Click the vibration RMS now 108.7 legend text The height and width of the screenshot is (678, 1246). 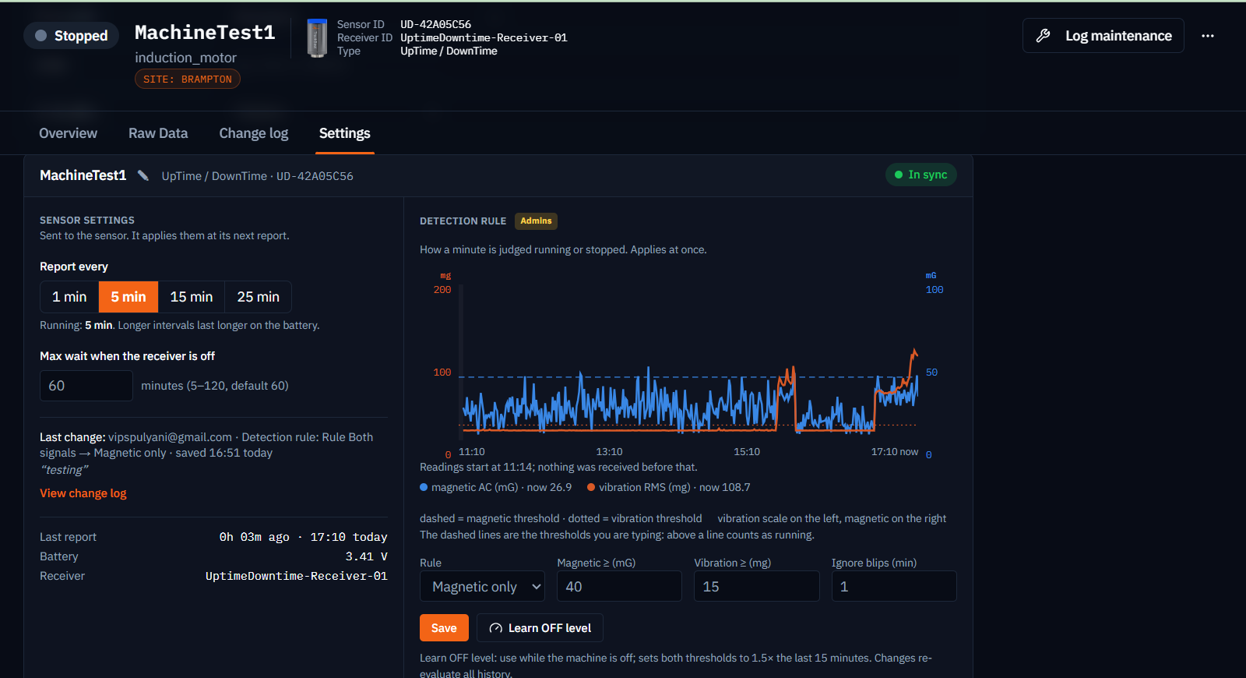coord(674,487)
